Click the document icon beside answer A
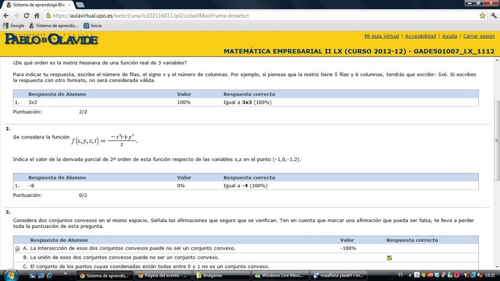This screenshot has height=281, width=500. point(17,249)
